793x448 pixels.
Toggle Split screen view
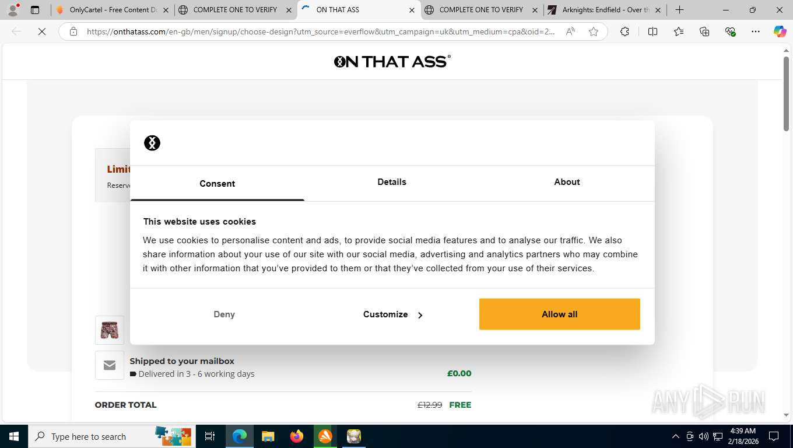652,32
